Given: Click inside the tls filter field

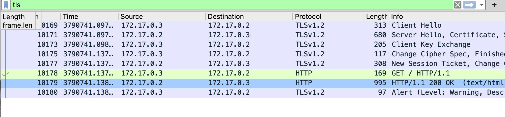Looking at the screenshot, I should coord(213,5).
